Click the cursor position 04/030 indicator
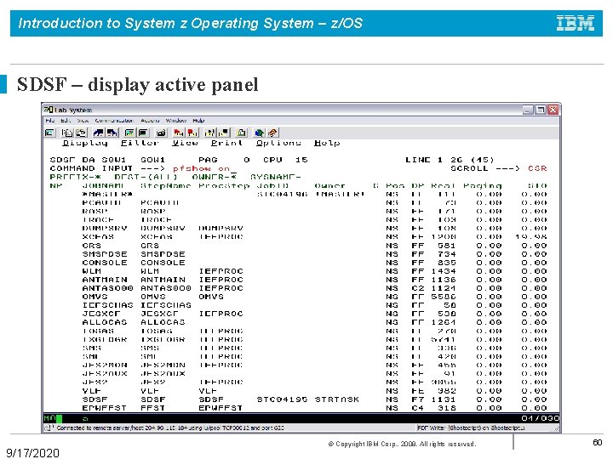Viewport: 613px width, 459px height. pos(541,418)
